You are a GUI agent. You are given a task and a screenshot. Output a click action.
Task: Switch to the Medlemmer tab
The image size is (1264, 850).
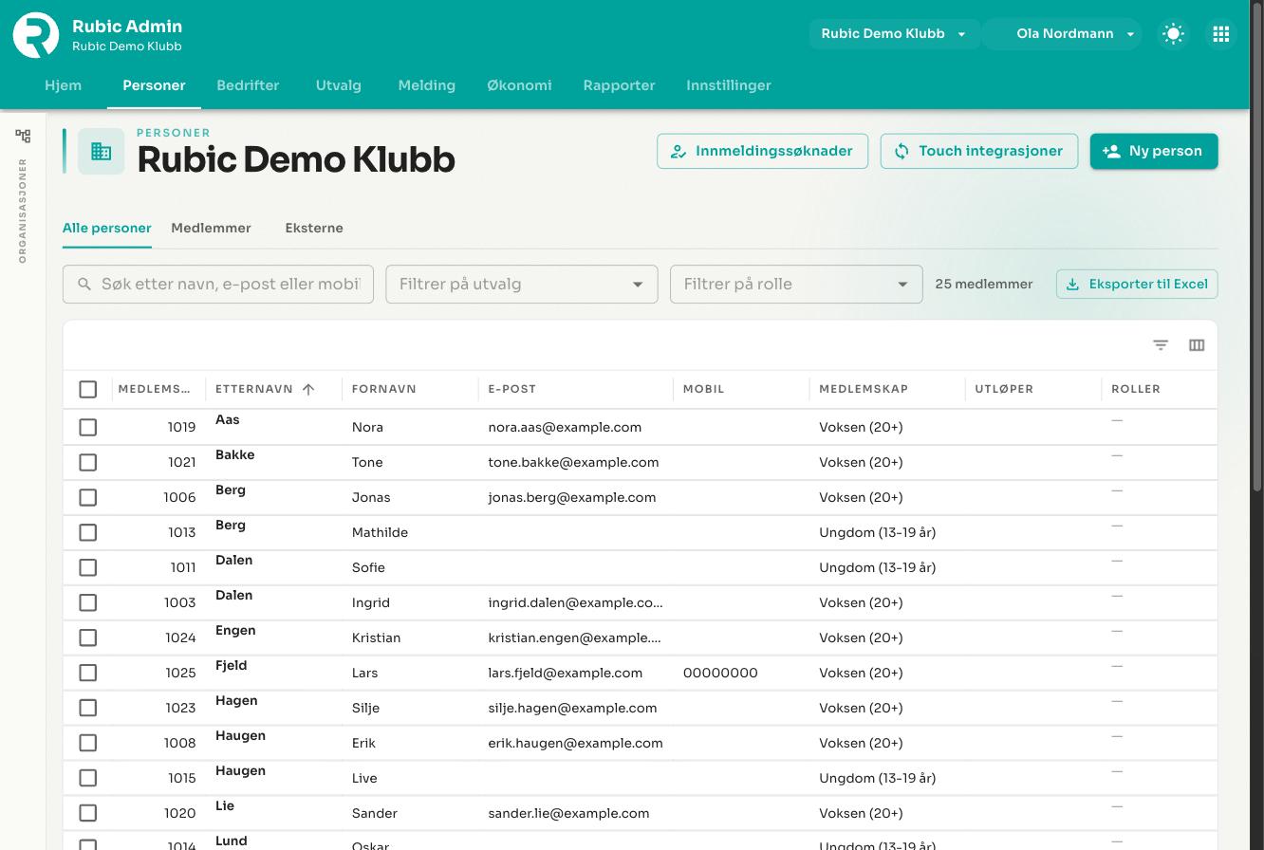[x=211, y=228]
